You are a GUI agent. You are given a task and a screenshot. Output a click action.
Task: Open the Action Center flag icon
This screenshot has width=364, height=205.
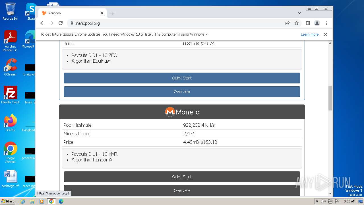336,201
